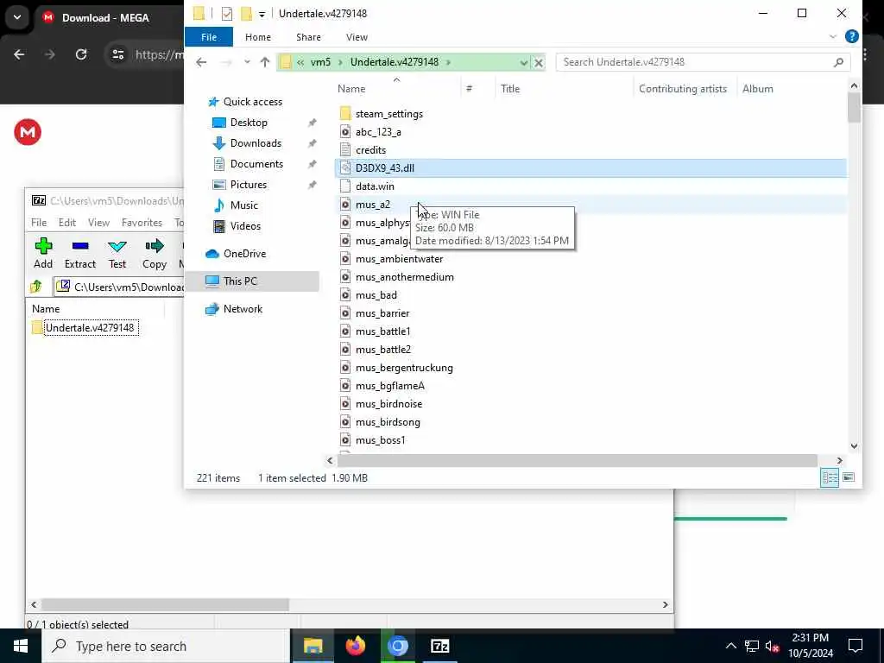
Task: Open the View menu in 7-Zip
Action: (x=98, y=223)
